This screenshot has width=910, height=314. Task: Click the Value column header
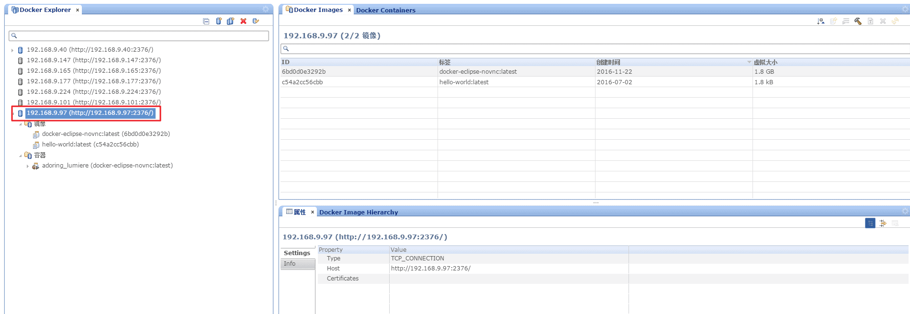click(x=509, y=250)
